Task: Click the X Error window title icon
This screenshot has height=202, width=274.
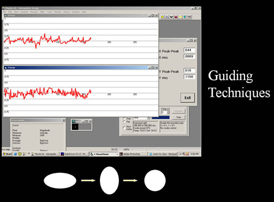Action: tap(6, 16)
